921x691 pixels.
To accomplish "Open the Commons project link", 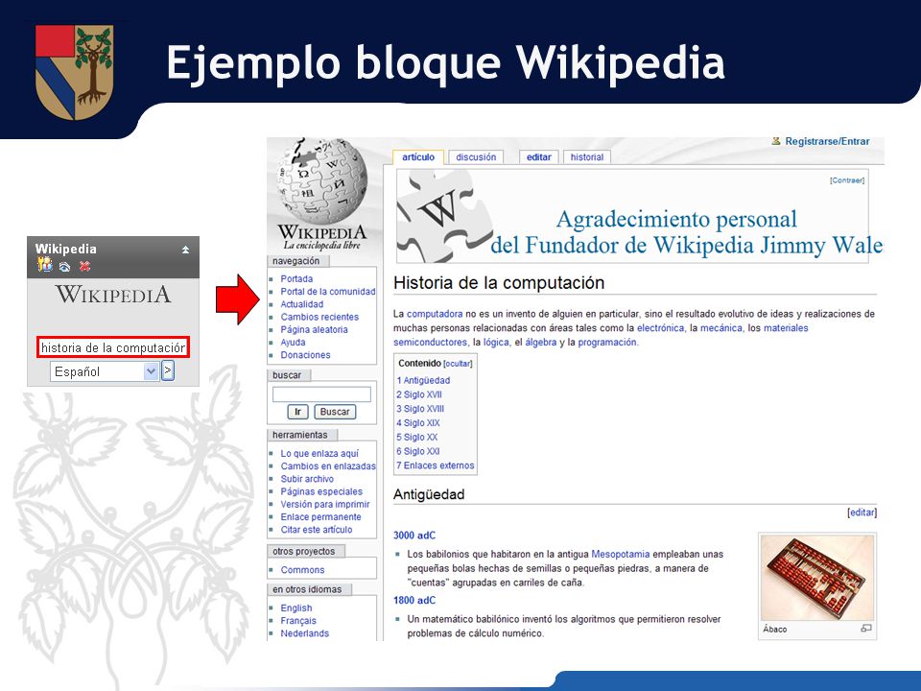I will point(302,570).
